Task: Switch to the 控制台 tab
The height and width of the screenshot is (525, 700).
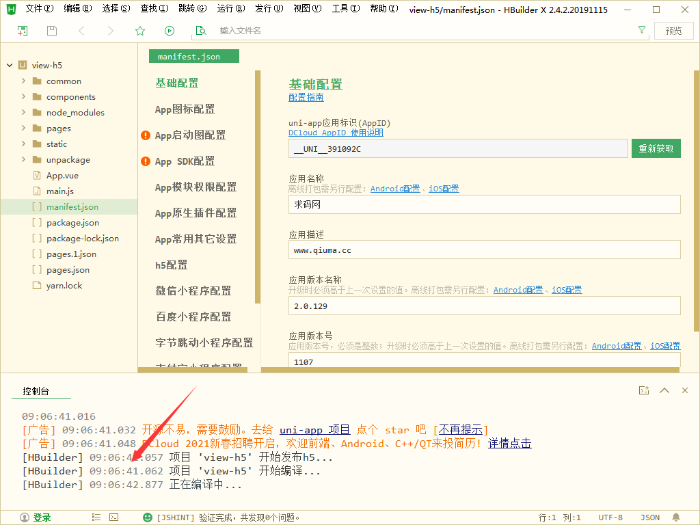Action: click(x=36, y=391)
